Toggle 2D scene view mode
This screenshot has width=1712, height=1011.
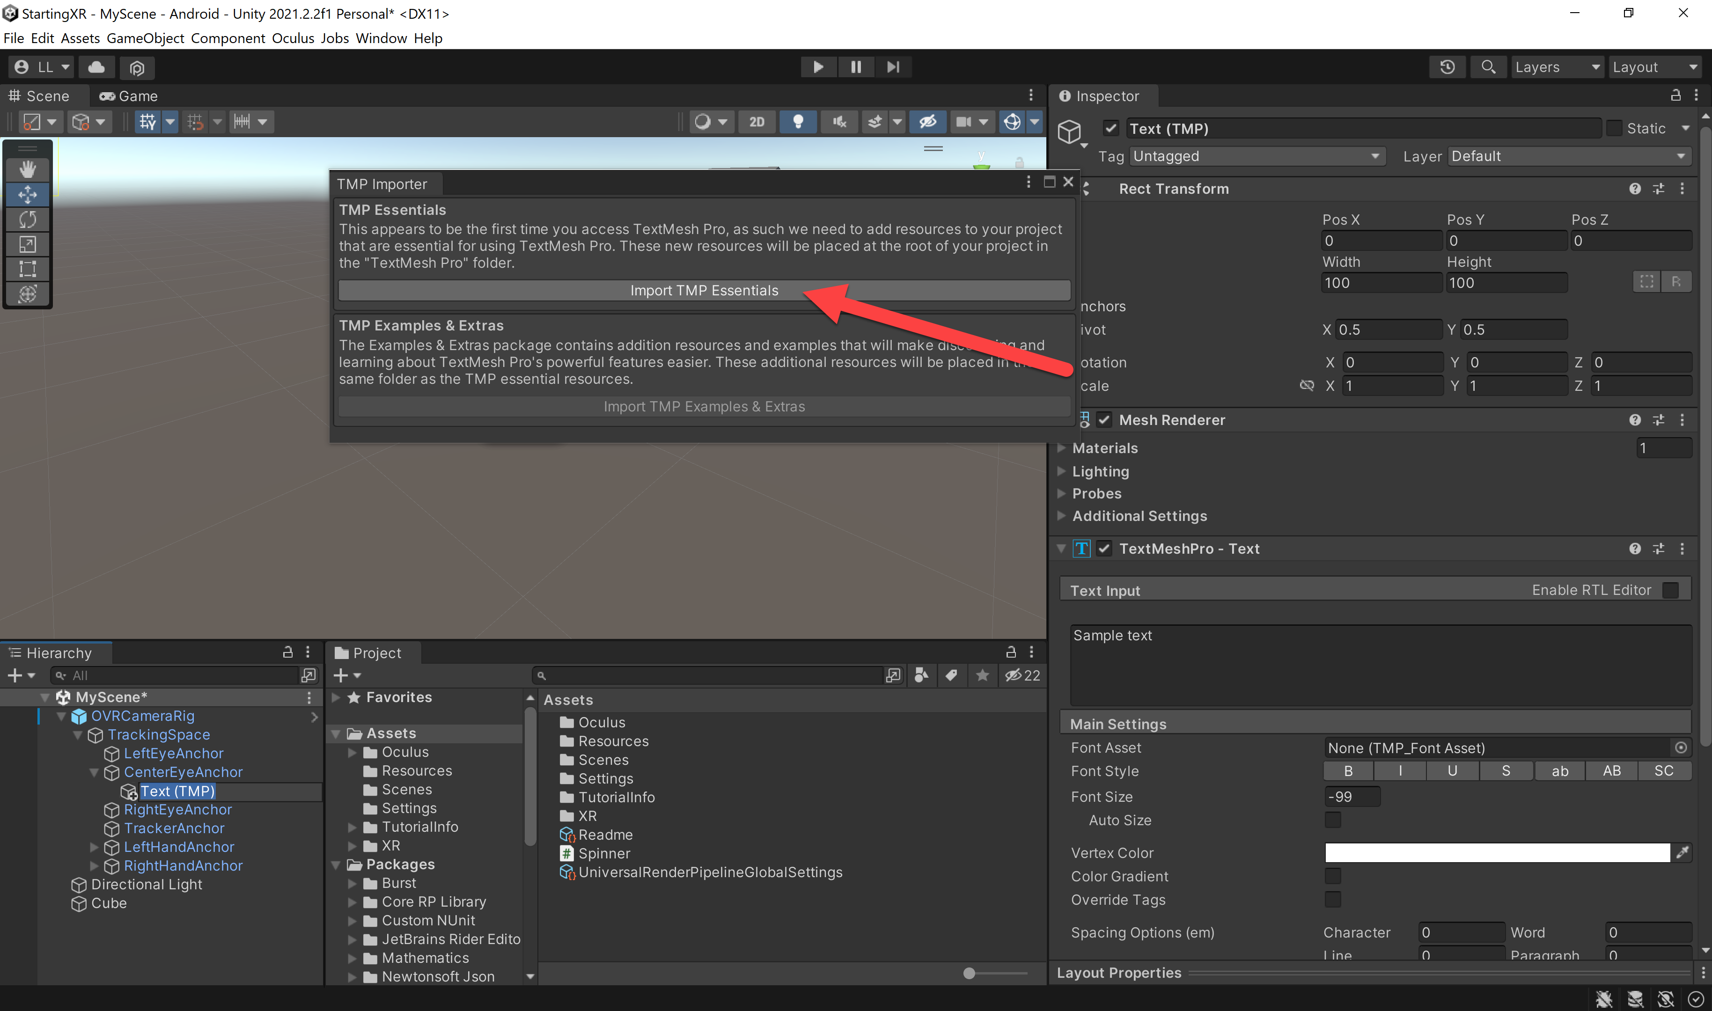coord(756,122)
